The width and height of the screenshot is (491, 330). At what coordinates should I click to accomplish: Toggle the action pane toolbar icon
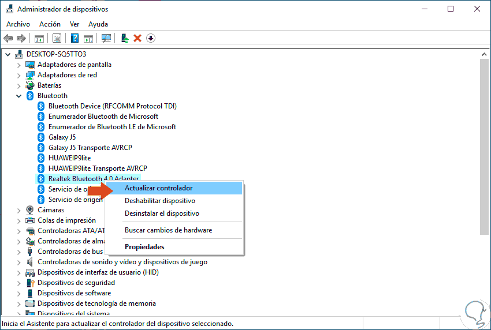(88, 39)
